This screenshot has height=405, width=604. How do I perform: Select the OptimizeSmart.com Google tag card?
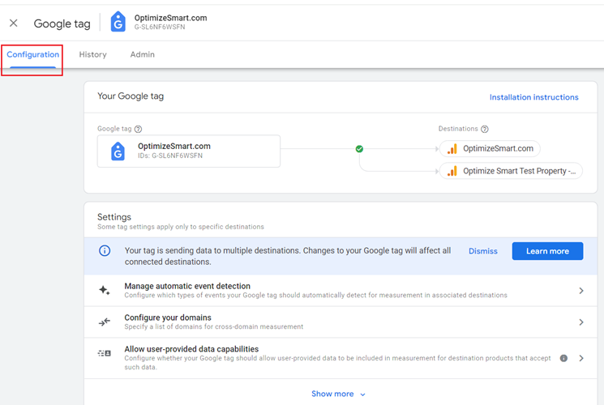coord(189,151)
